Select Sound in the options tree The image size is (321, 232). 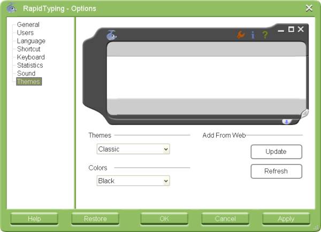[x=26, y=73]
